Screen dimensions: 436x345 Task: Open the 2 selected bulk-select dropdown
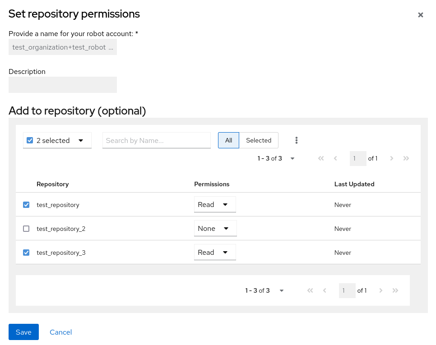(x=57, y=140)
